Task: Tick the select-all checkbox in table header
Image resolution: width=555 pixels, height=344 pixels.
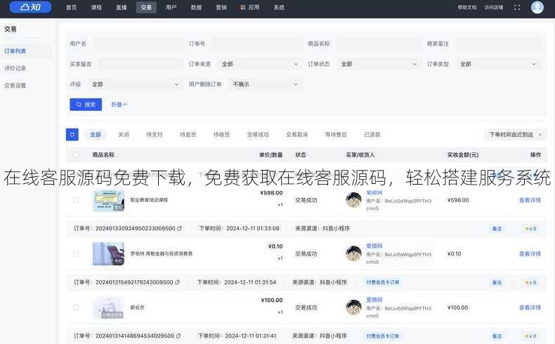Action: point(76,155)
